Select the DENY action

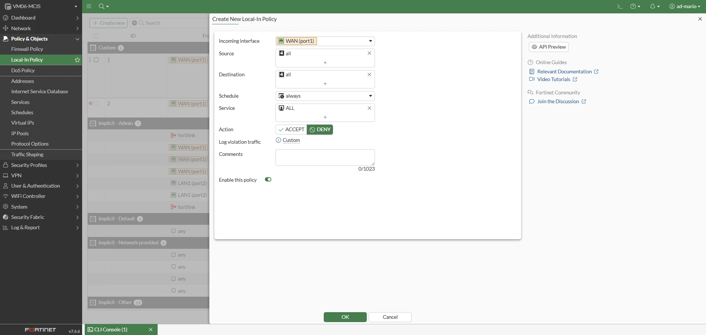click(320, 130)
